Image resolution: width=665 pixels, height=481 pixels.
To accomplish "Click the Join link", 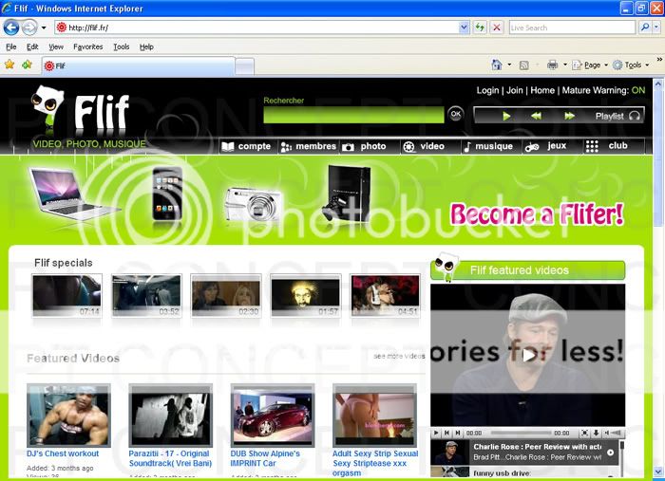I will coord(515,90).
